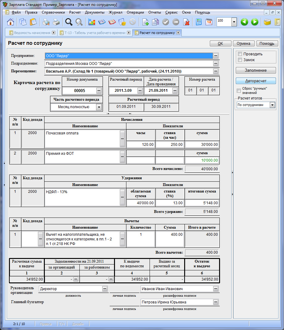Image resolution: width=284 pixels, height=330 pixels.
Task: Open НДФЛ - 13% ellipsis button
Action: click(122, 197)
